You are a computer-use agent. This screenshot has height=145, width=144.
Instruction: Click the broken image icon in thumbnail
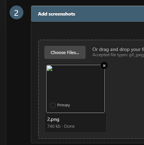pyautogui.click(x=49, y=68)
